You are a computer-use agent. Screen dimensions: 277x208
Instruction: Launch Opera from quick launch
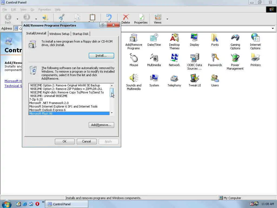[37, 204]
